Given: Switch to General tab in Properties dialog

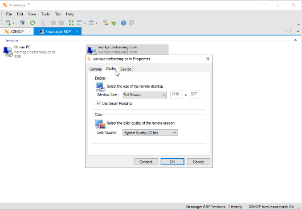Looking at the screenshot, I should [95, 69].
